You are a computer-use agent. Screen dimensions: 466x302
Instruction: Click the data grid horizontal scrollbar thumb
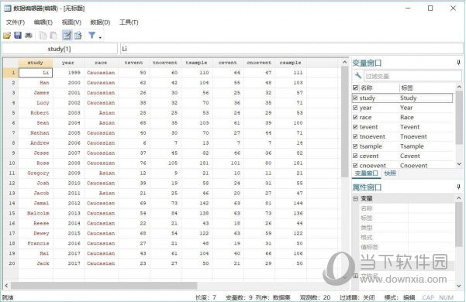coord(104,286)
